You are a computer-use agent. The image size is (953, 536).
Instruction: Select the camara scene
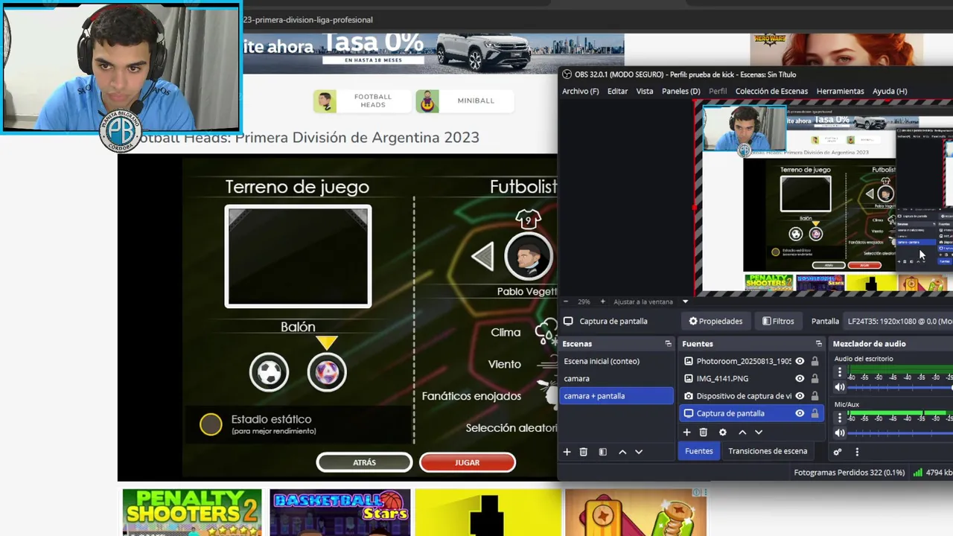point(616,378)
